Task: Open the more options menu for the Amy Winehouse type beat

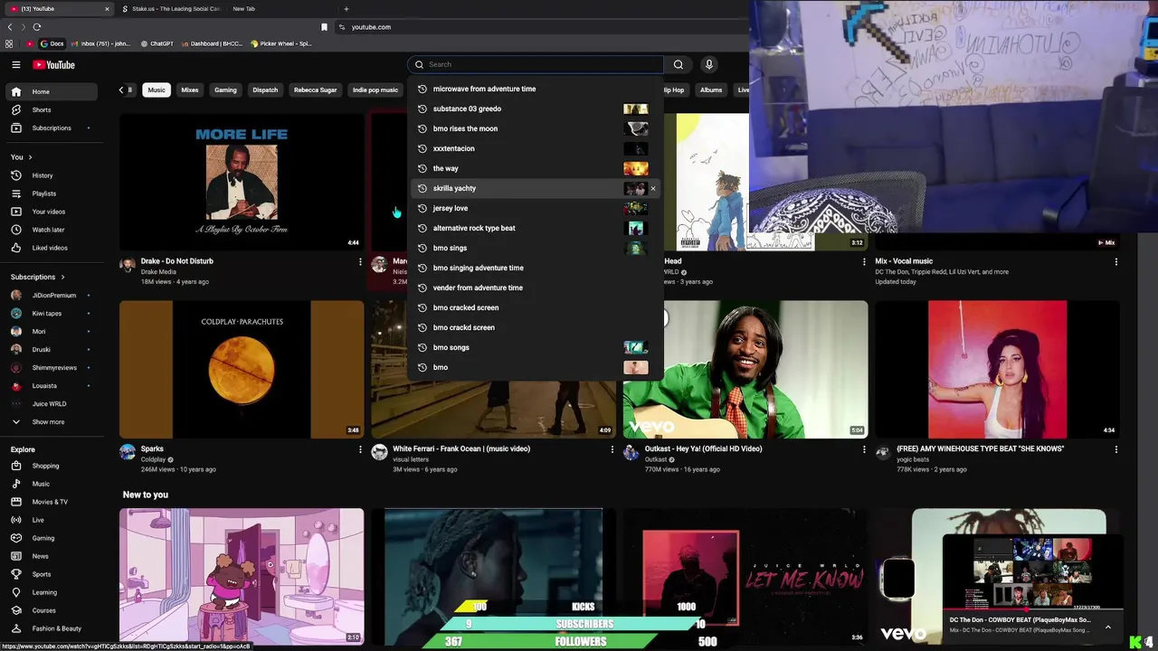Action: 1115,449
